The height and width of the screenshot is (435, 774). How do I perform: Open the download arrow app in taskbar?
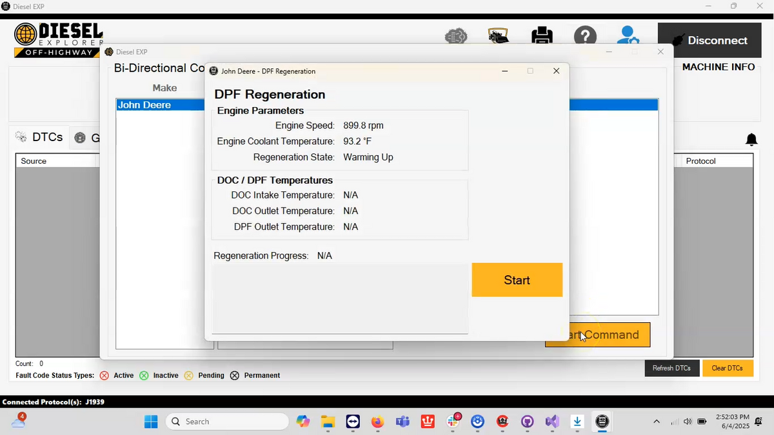[577, 421]
